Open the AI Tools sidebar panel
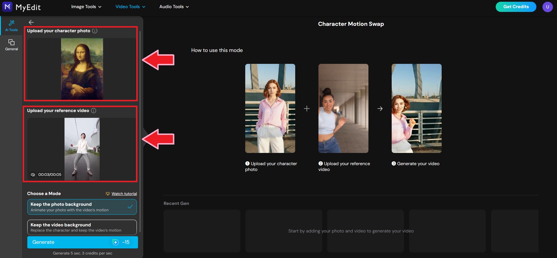The height and width of the screenshot is (258, 557). coord(11,26)
